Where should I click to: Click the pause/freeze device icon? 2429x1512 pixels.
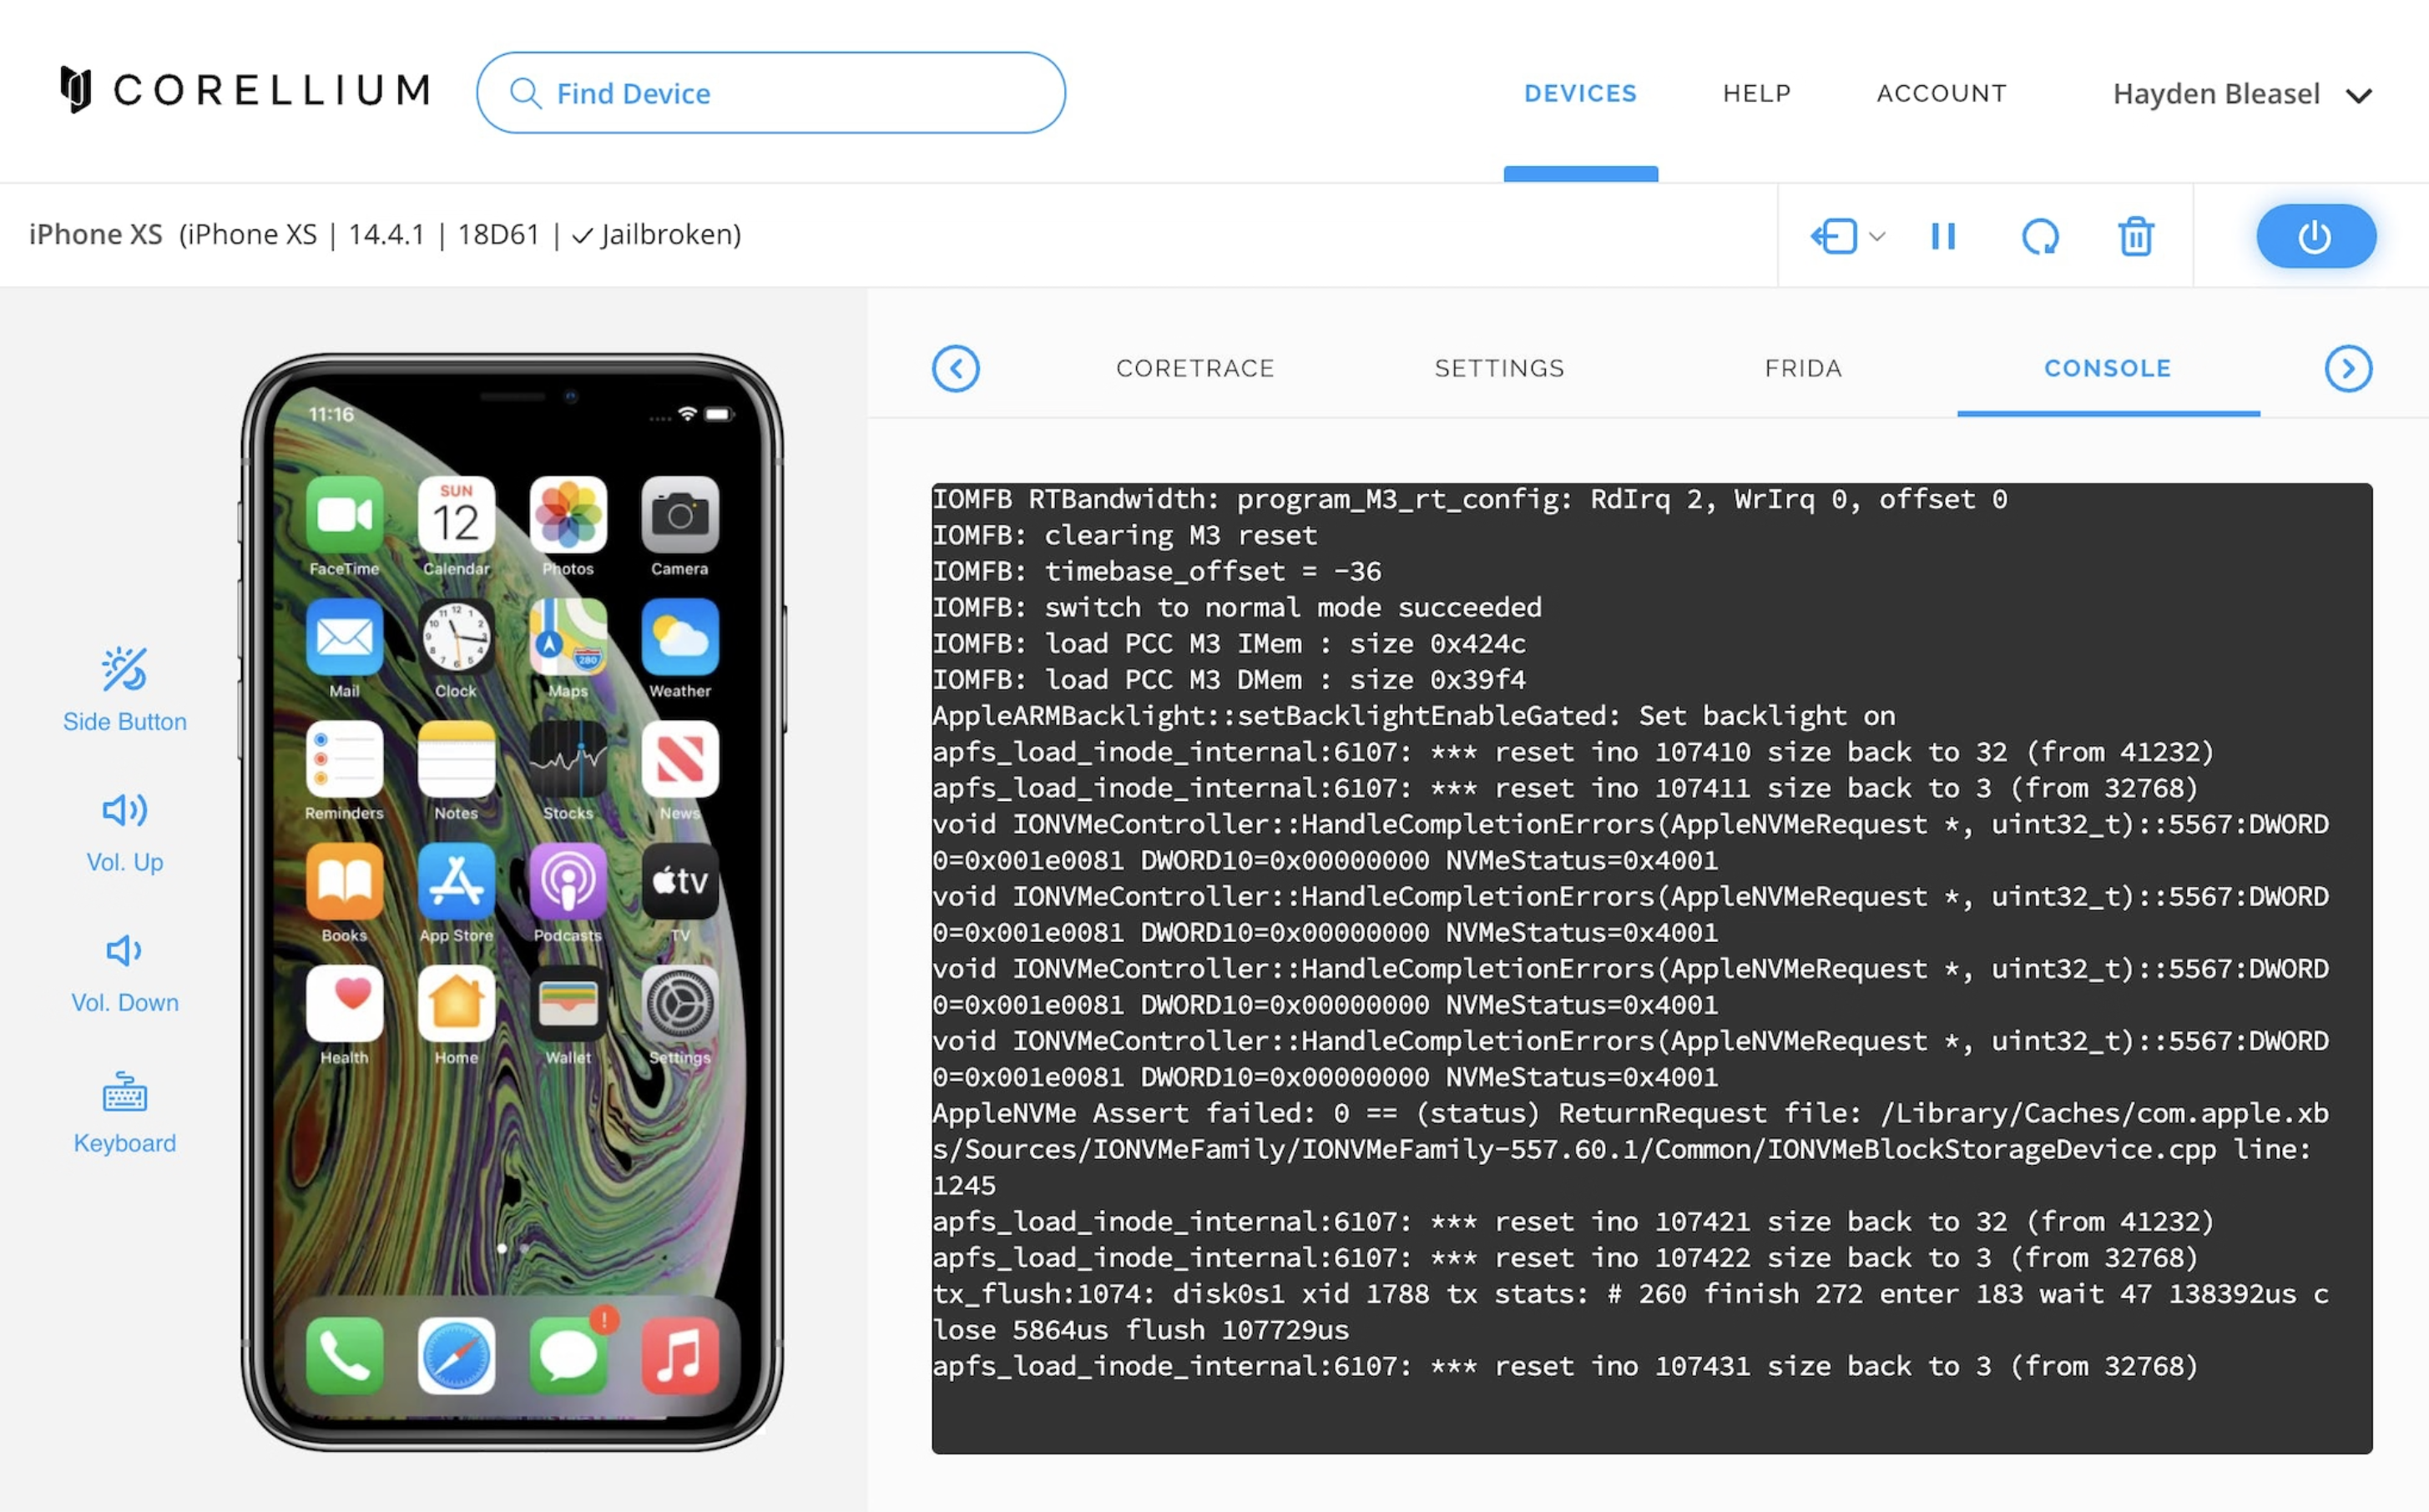click(x=1945, y=235)
